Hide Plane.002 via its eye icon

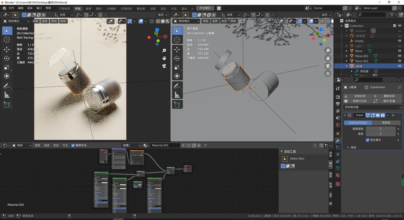click(400, 61)
